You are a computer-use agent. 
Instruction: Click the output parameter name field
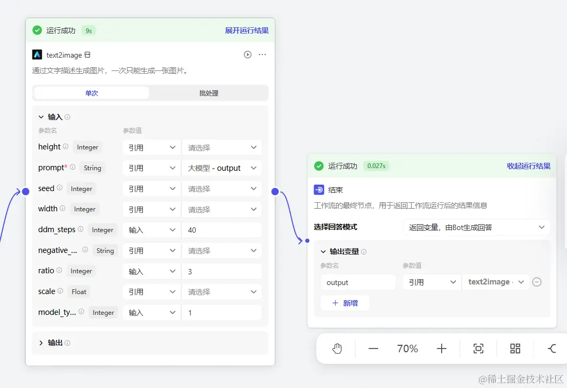pos(358,282)
